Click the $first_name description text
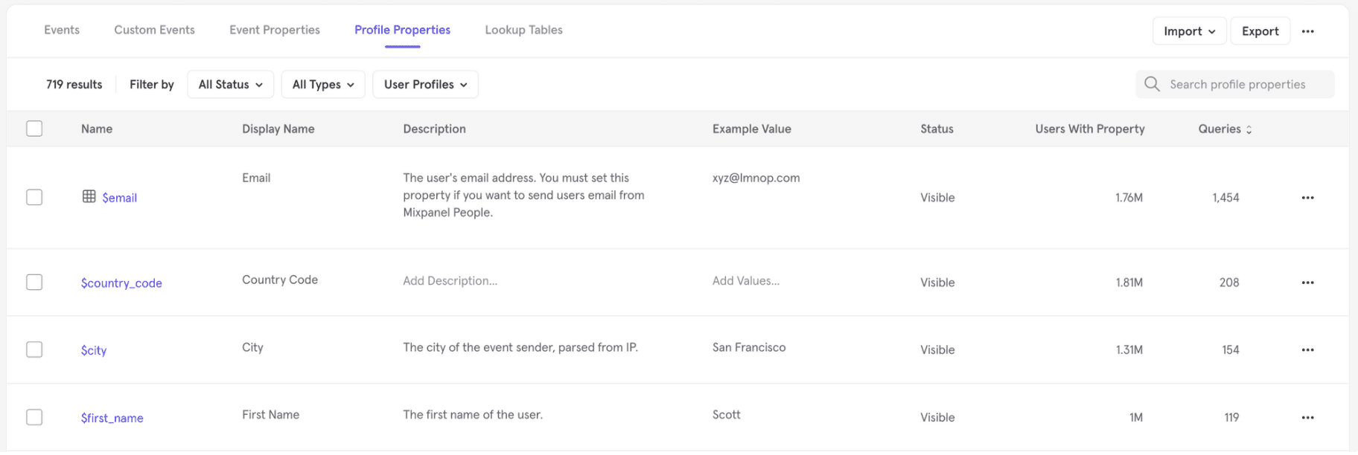 click(473, 415)
